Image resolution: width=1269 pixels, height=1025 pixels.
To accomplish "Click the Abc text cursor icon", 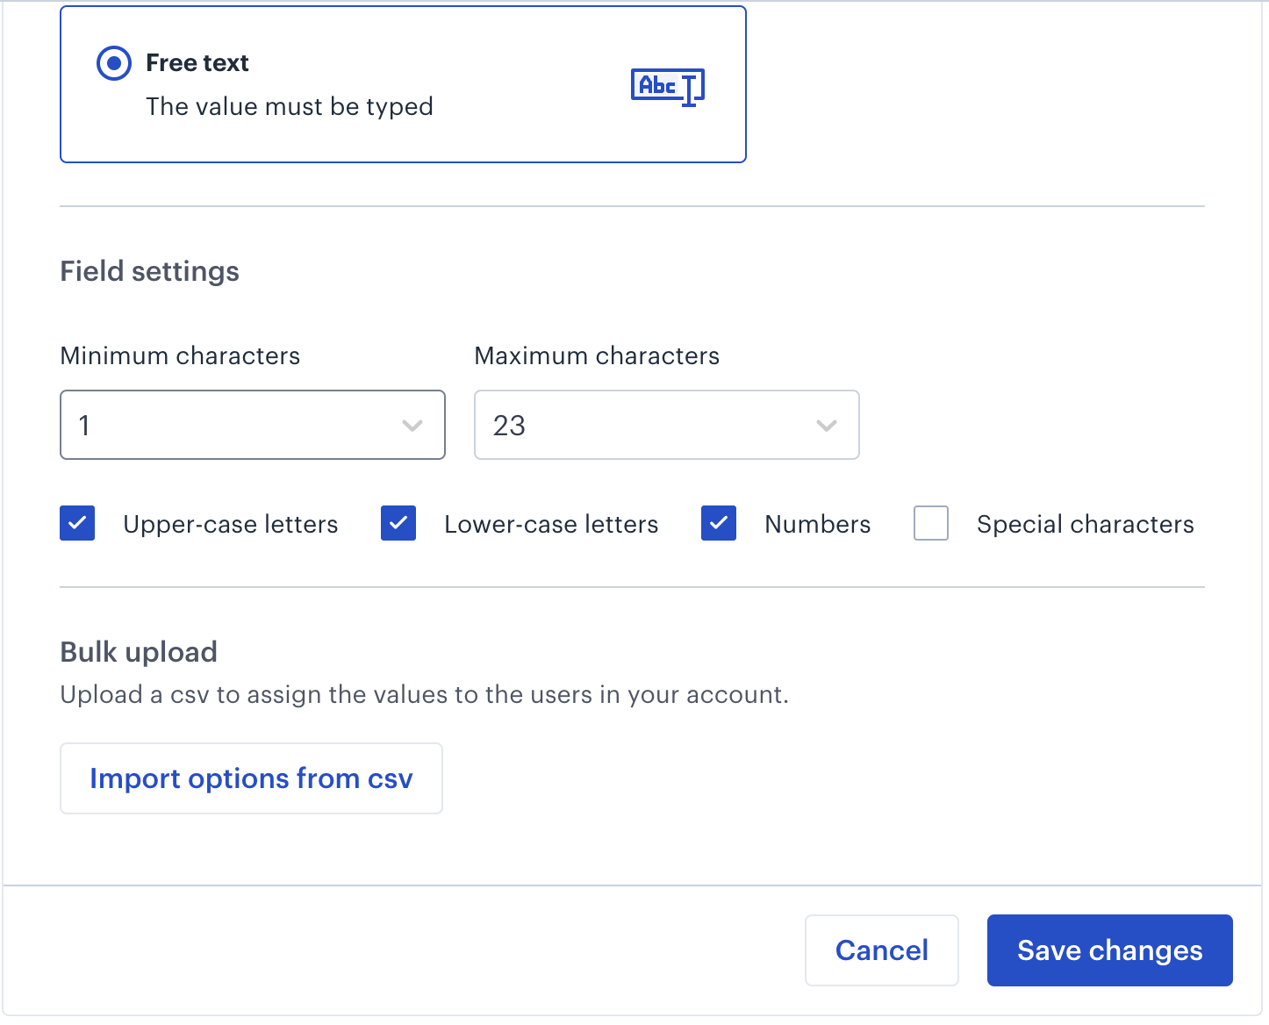I will pyautogui.click(x=668, y=86).
